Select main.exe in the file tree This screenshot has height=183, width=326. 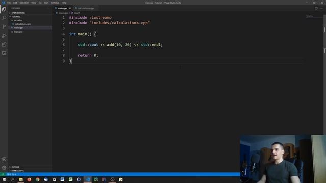[18, 32]
